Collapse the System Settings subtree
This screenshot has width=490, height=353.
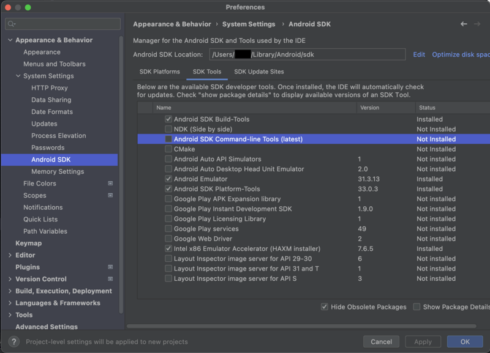pos(18,76)
